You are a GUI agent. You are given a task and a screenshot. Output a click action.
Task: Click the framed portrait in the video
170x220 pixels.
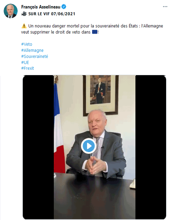(x=101, y=96)
